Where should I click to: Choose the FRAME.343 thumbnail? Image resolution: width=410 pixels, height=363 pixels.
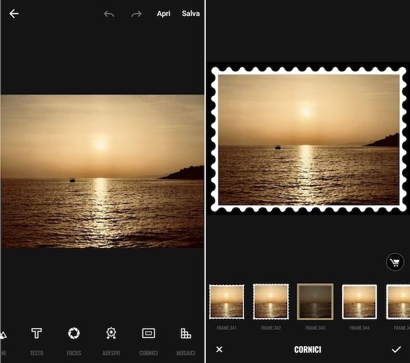[x=315, y=302]
